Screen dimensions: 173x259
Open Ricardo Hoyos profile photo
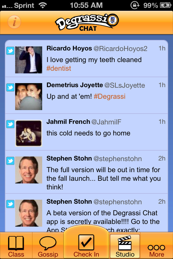29,60
